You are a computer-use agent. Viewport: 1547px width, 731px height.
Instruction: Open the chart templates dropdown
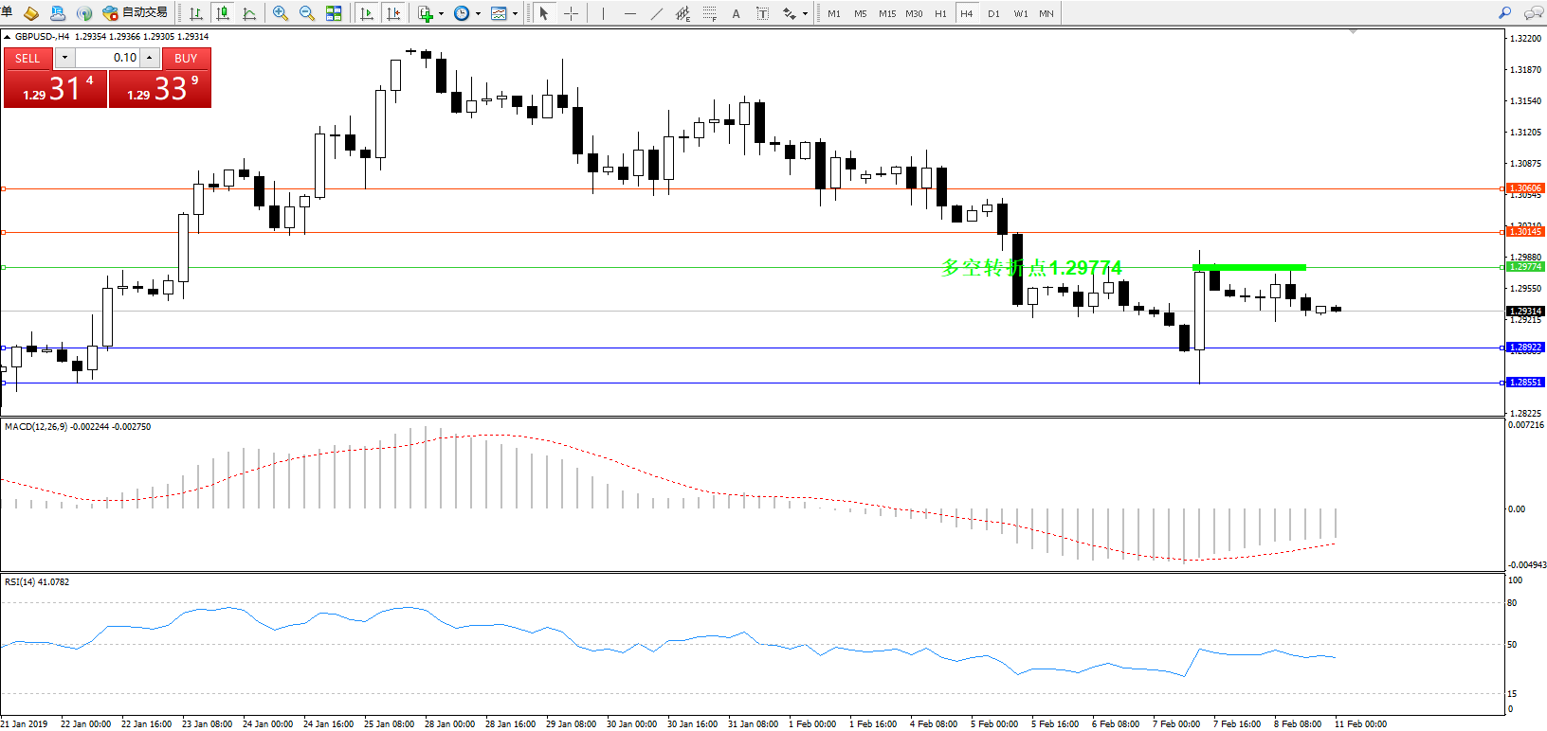(515, 13)
